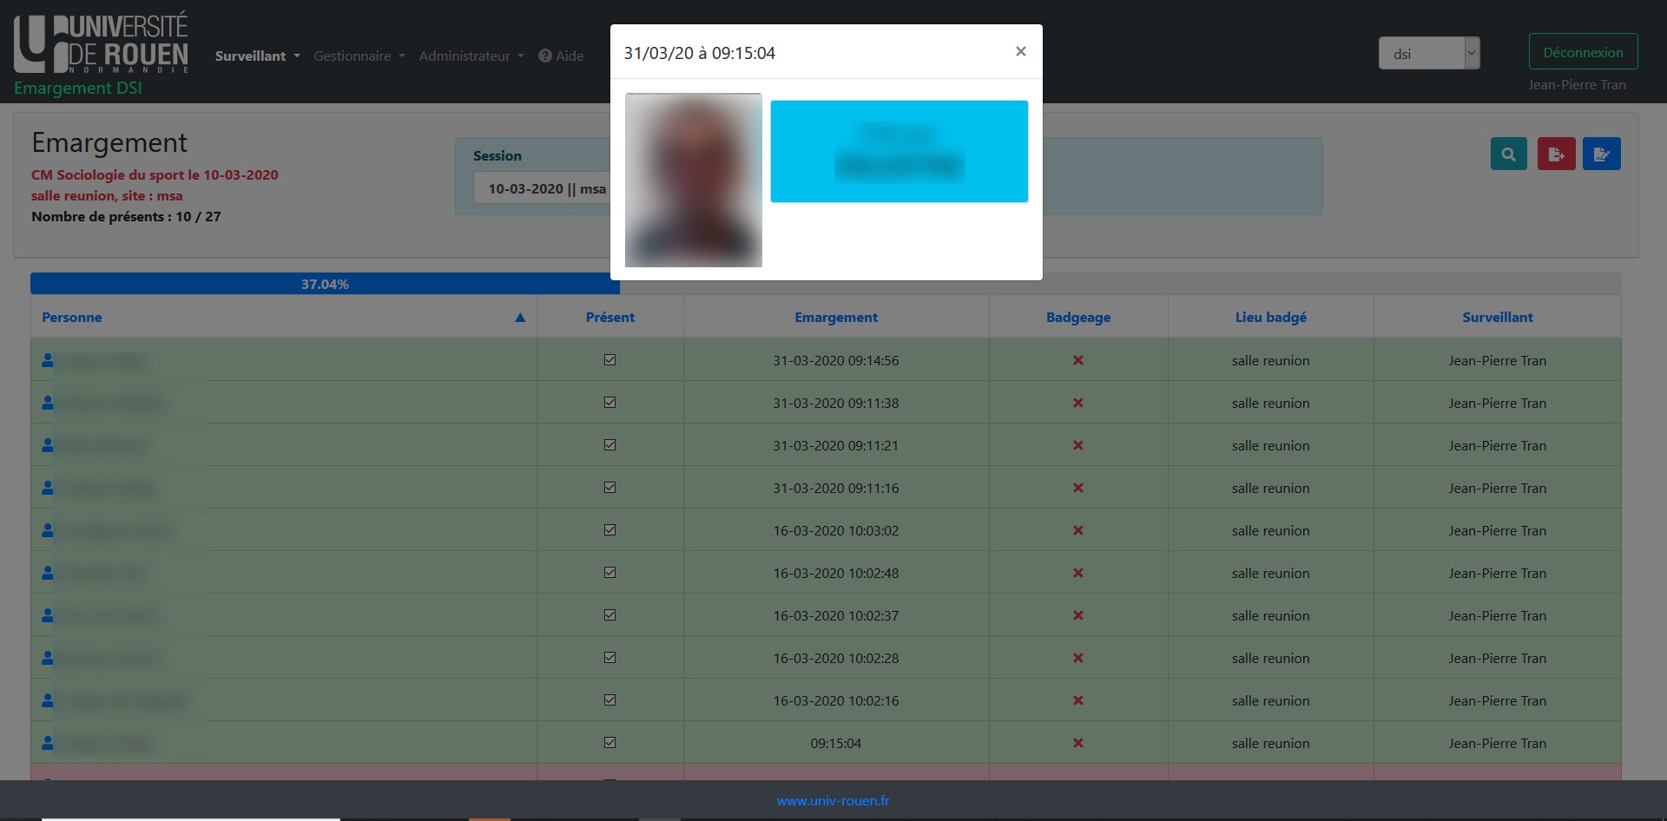Click the 37.04% attendance progress bar

point(325,284)
